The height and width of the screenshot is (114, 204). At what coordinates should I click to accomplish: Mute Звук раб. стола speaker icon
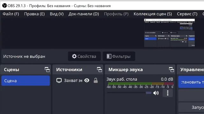(156, 93)
